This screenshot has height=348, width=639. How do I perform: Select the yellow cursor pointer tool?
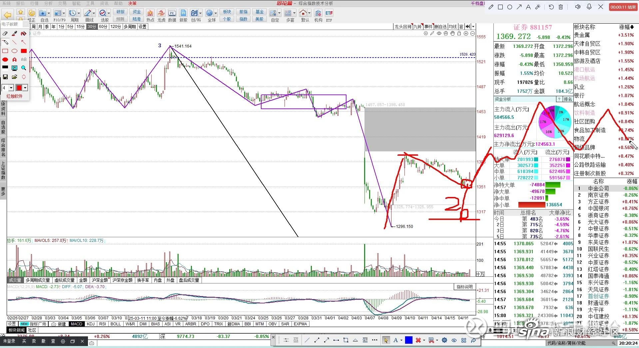point(386,340)
